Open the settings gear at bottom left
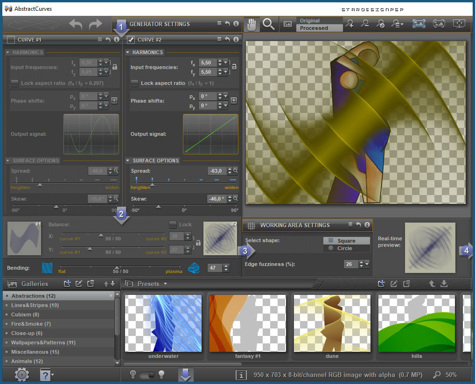The image size is (475, 384). coord(22,374)
